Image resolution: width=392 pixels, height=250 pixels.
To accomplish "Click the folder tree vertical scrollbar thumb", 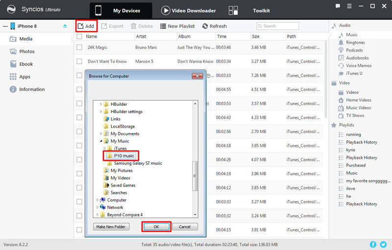I will 195,176.
